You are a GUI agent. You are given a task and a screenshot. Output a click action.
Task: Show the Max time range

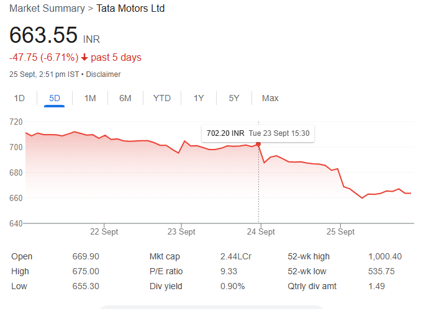click(x=270, y=98)
